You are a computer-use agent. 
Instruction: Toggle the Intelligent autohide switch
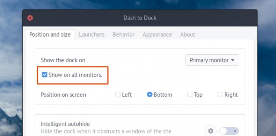coord(229,131)
